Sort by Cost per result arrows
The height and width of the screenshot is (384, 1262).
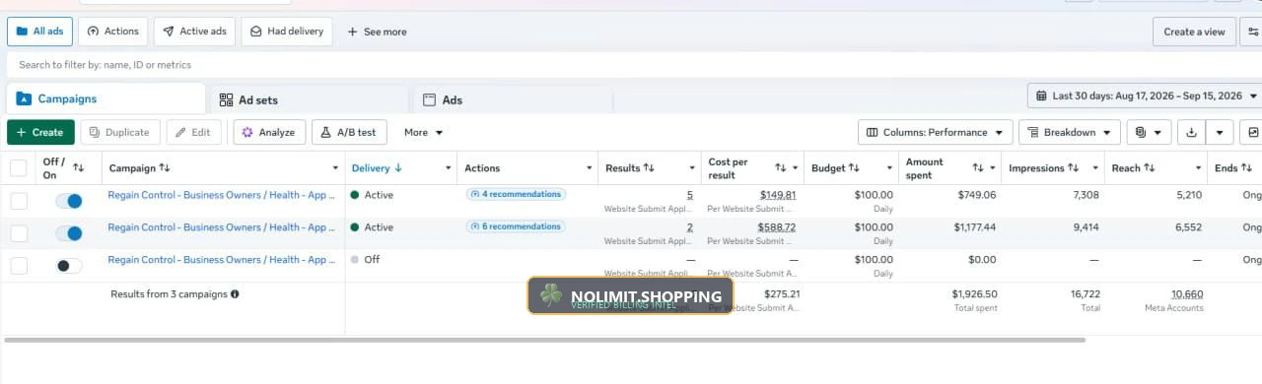(x=780, y=168)
